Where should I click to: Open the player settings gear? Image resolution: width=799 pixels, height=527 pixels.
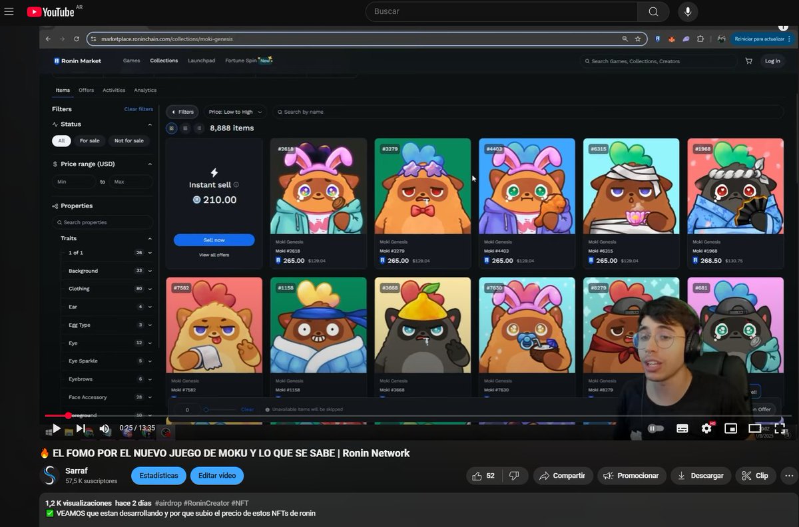pos(706,429)
